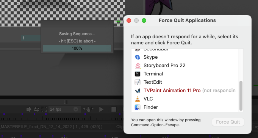The height and width of the screenshot is (138, 258).
Task: Select Storyboard Pro 22 in the list
Action: pos(185,66)
